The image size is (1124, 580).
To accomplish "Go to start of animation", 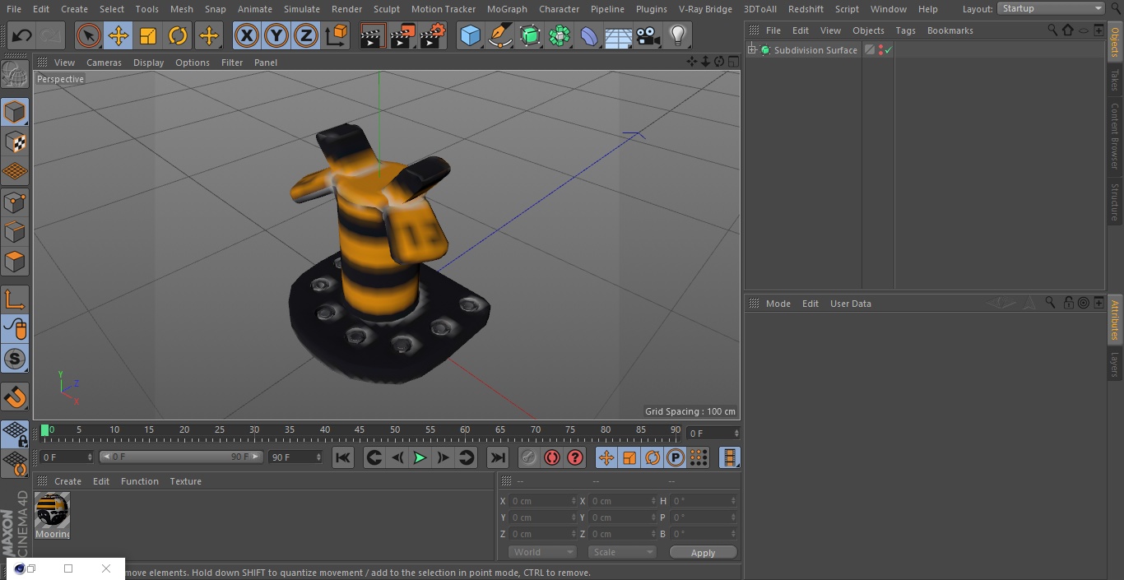I will click(x=343, y=457).
